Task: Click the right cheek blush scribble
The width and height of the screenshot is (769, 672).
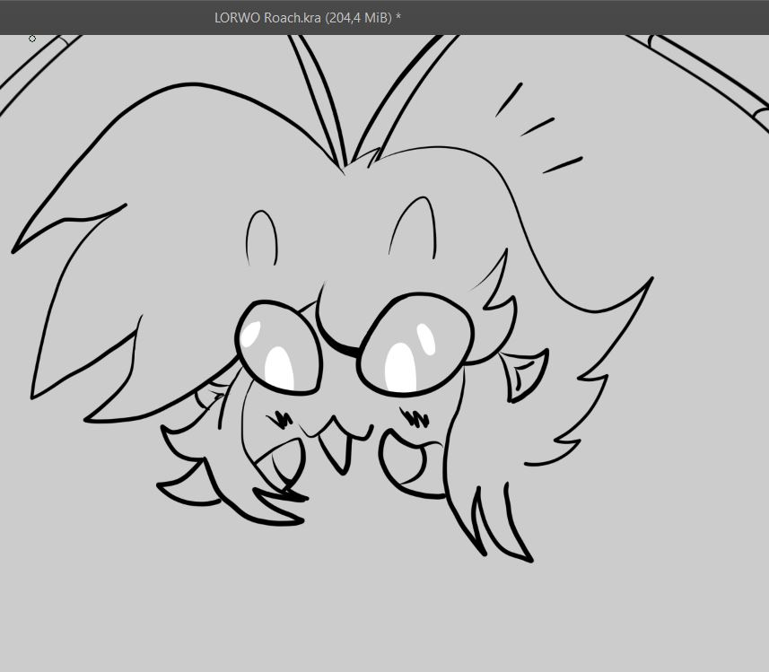Action: click(x=415, y=416)
